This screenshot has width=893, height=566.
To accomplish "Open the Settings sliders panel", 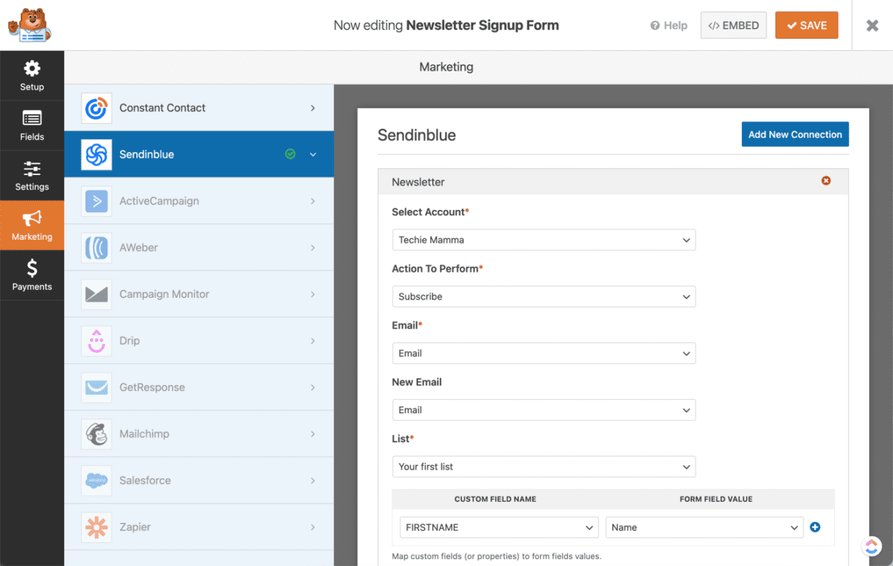I will (32, 176).
